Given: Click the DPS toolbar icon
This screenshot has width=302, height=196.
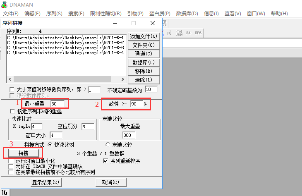Looking at the screenshot, I should coord(198,33).
